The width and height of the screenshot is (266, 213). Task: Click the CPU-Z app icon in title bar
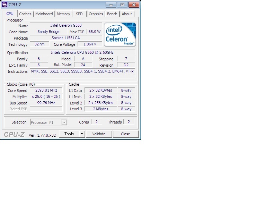[x=5, y=5]
